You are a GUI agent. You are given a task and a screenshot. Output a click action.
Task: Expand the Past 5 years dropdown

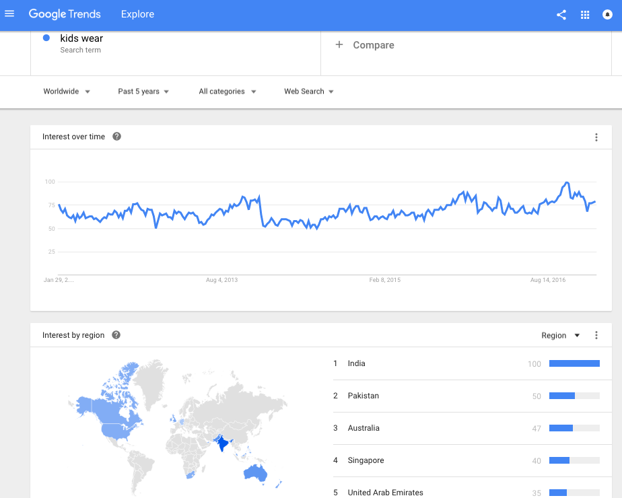tap(143, 92)
